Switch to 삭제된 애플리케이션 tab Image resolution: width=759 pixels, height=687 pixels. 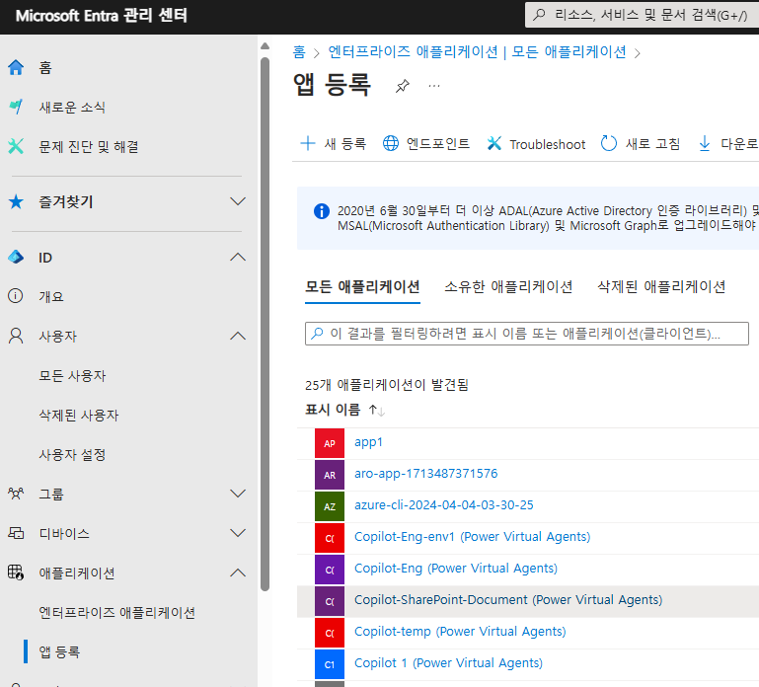661,287
